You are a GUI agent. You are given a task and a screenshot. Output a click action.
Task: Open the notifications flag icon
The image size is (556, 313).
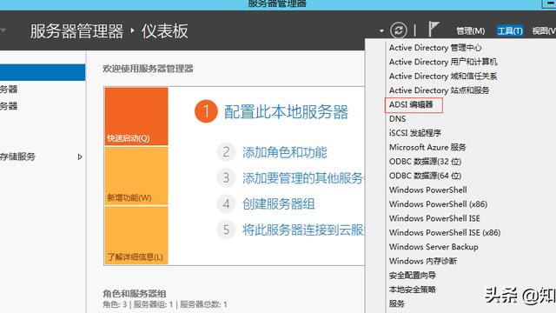click(434, 30)
